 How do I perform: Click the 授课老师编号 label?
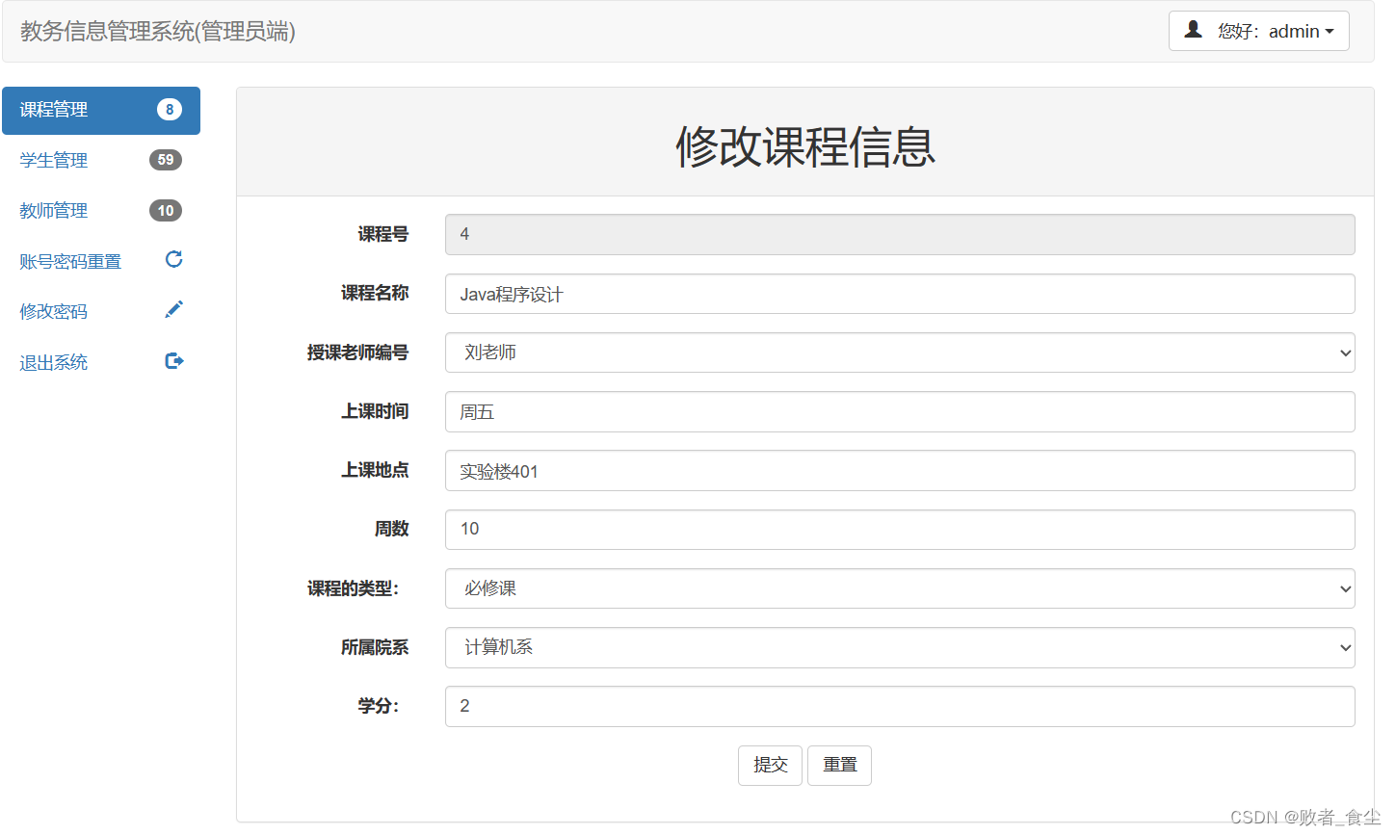click(357, 352)
